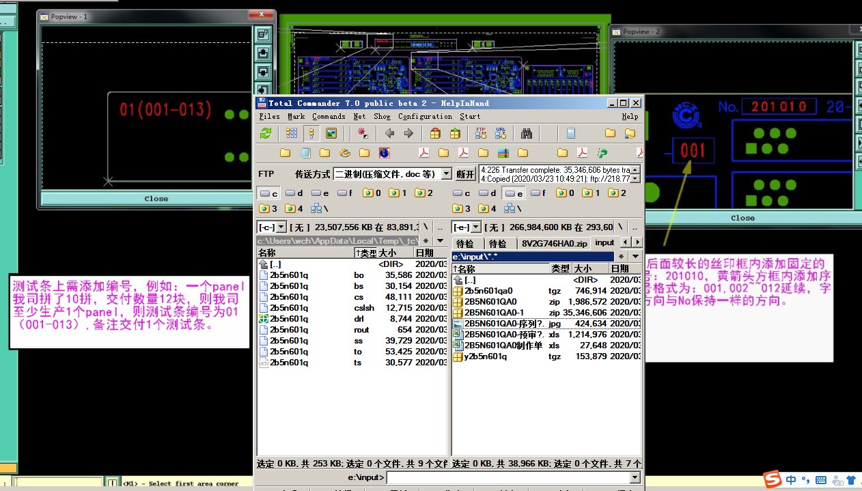Click the red asterisk invert selection icon
This screenshot has width=862, height=491.
click(x=363, y=133)
